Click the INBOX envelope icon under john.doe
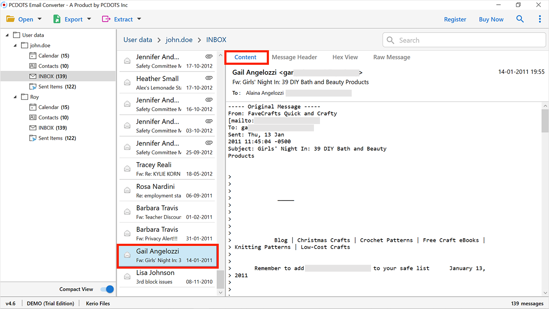Screen dimensions: 549x309 [33, 76]
